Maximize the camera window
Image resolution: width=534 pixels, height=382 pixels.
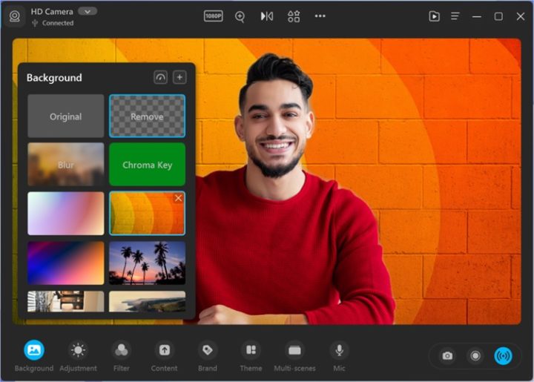pyautogui.click(x=498, y=16)
